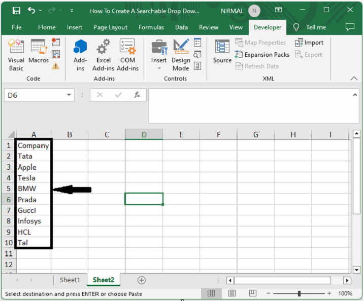The width and height of the screenshot is (363, 301).
Task: Click Refresh Data
Action: [x=257, y=66]
